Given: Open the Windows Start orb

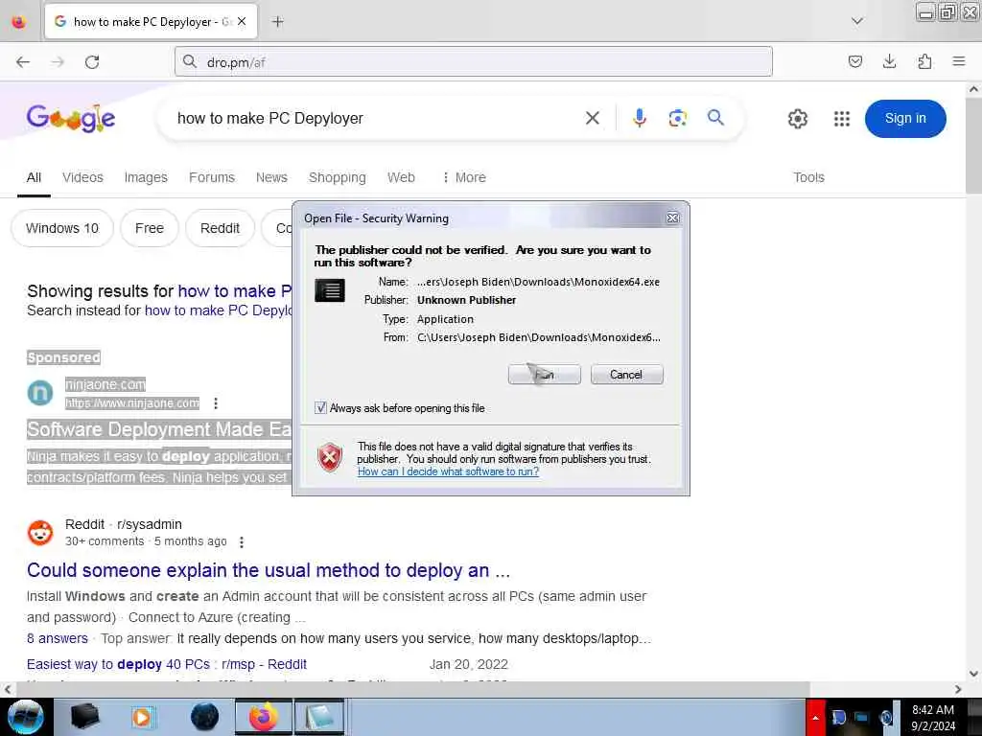Looking at the screenshot, I should [x=25, y=717].
